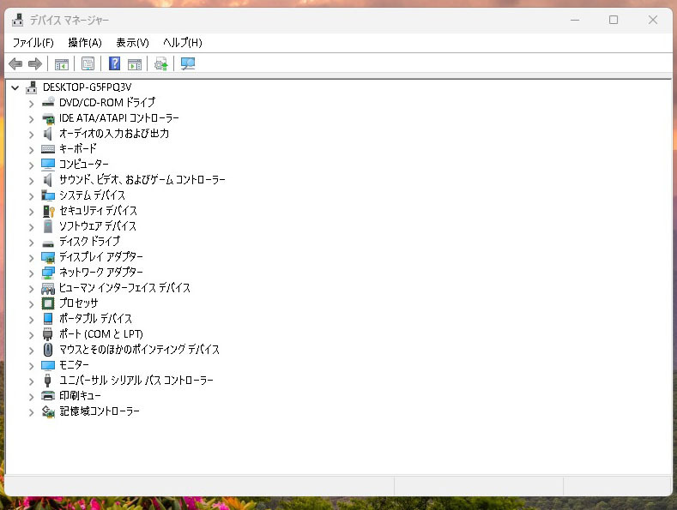Screen dimensions: 677x510
Task: Click the ヒューマン インターフェイス デバイス icon
Action: (48, 288)
